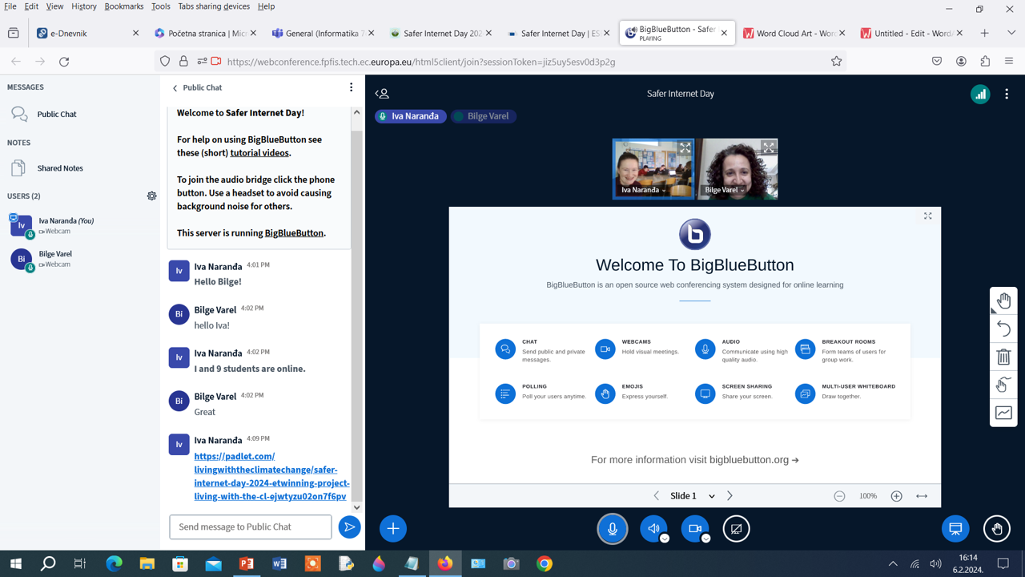
Task: Click the leave audio speaker button
Action: point(653,529)
